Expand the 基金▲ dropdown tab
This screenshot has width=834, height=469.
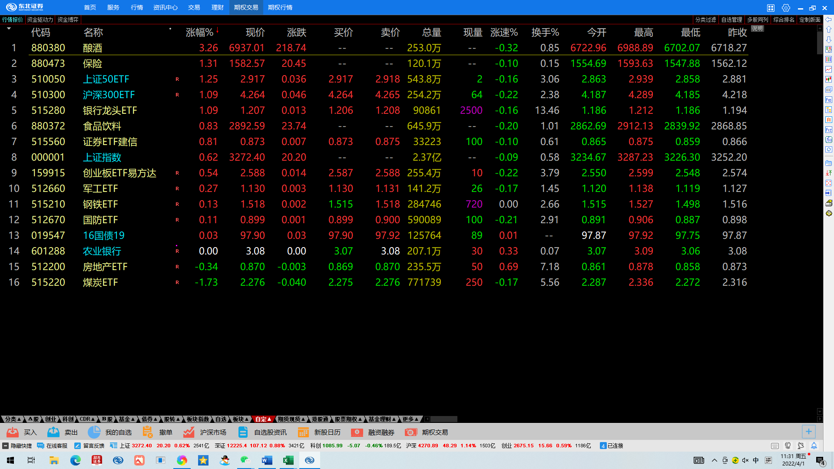[x=126, y=419]
